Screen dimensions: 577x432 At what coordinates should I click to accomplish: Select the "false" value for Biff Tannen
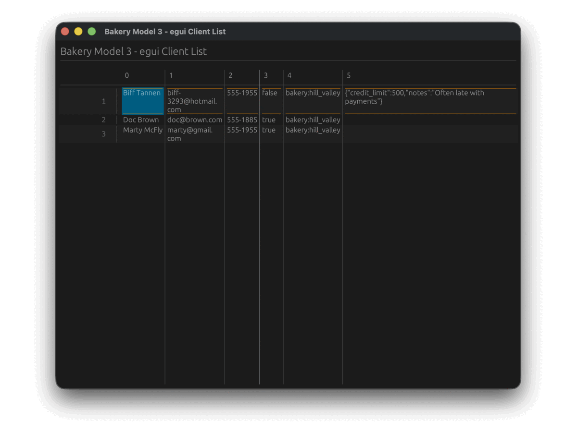coord(270,93)
